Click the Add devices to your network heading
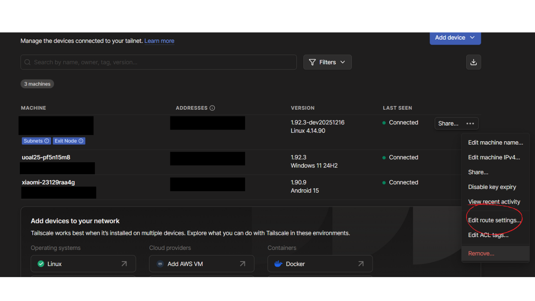Viewport: 535px width, 301px height. click(x=75, y=221)
